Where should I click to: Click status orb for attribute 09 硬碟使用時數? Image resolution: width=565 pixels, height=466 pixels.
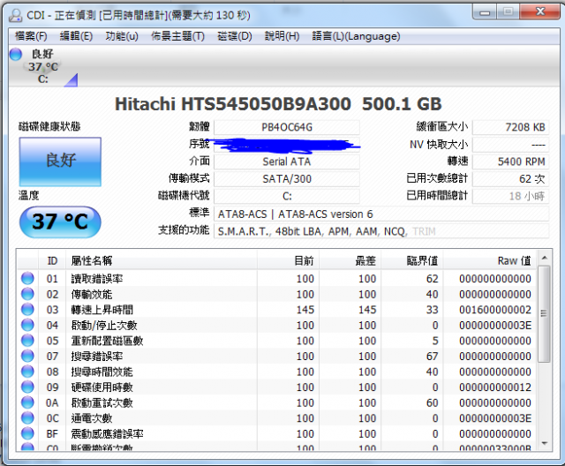coord(27,387)
